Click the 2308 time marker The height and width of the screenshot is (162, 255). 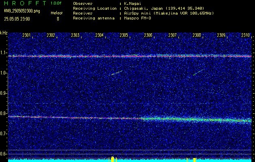tap(197, 35)
